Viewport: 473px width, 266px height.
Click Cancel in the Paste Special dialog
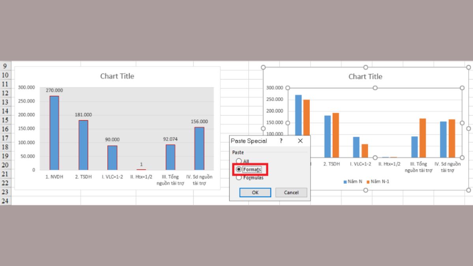(291, 192)
